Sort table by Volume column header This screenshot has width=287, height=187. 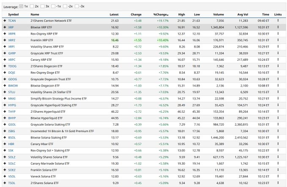tap(219, 14)
